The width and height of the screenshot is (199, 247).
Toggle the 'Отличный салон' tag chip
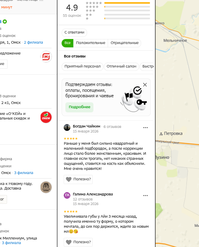(121, 67)
